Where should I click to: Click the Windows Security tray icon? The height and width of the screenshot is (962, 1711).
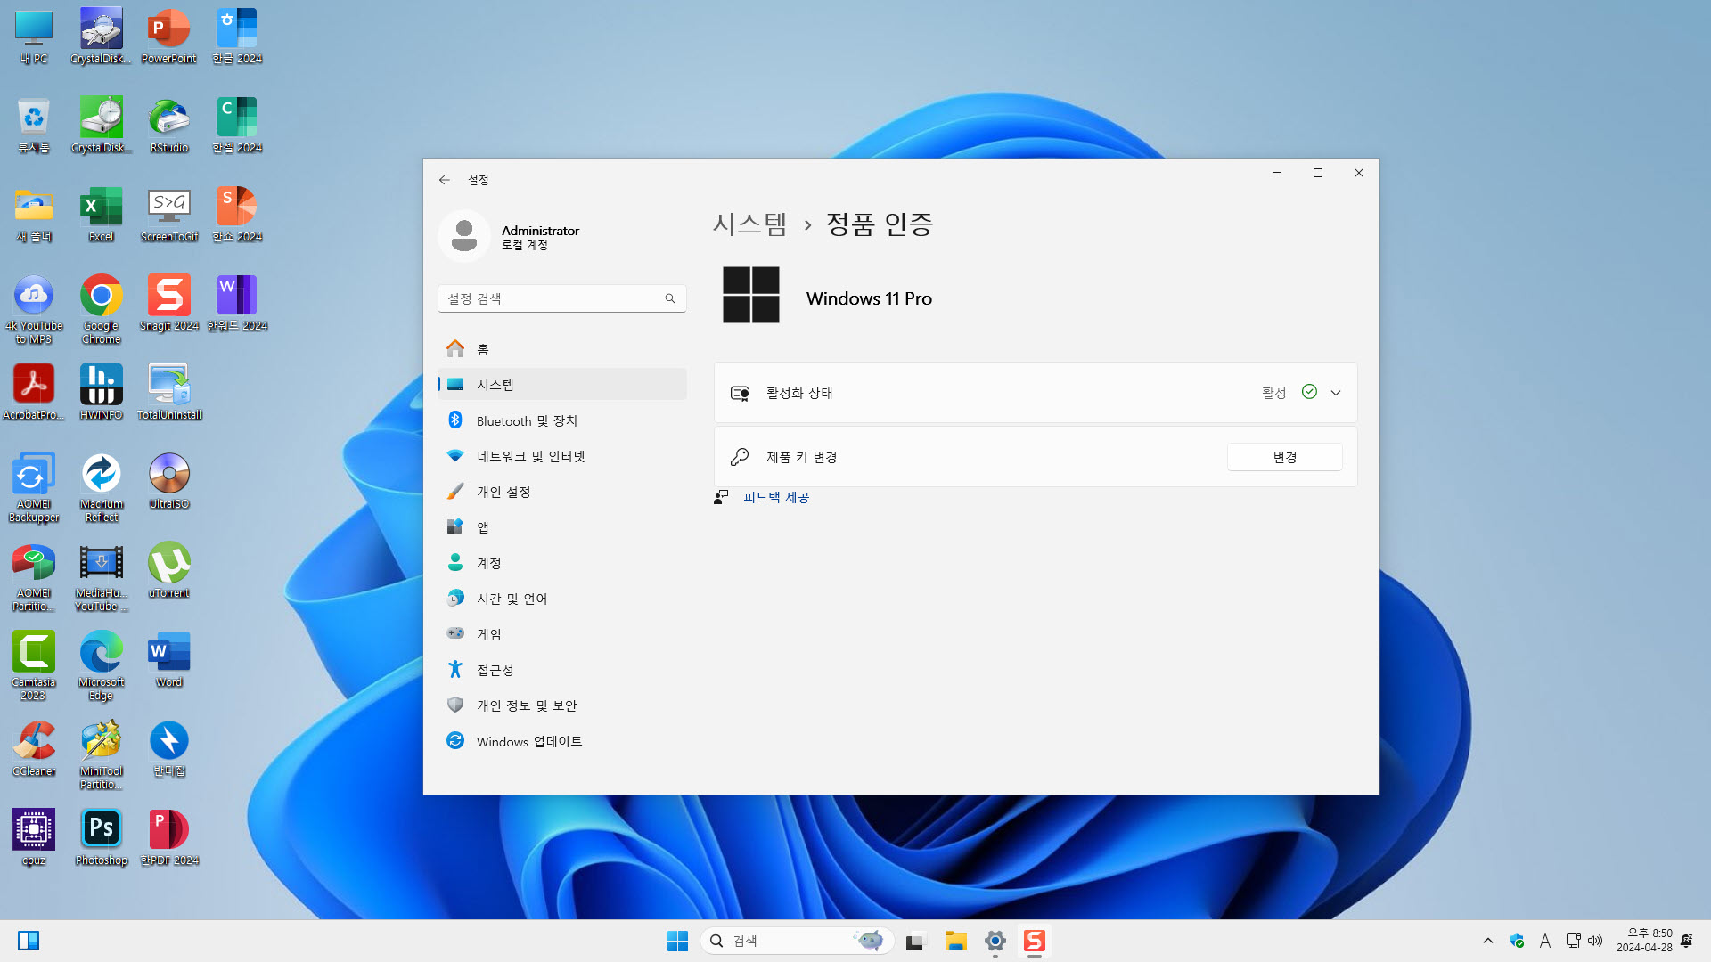click(1518, 941)
